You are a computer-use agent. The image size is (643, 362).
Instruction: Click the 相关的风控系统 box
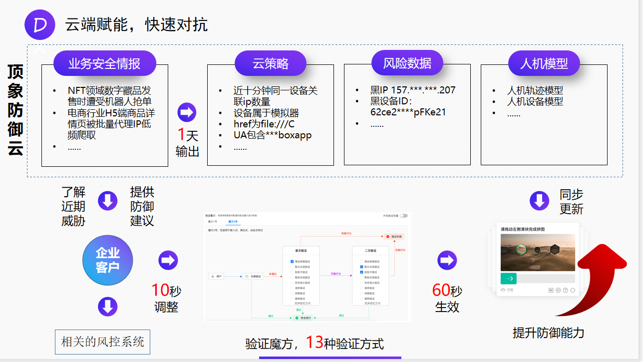tap(102, 342)
